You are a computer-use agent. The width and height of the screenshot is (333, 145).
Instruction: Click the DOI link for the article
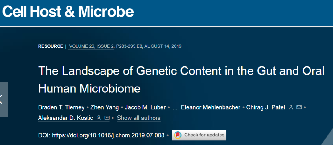(x=108, y=135)
